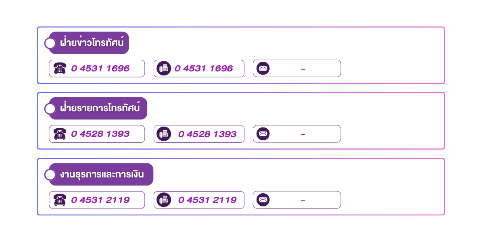The width and height of the screenshot is (484, 242).
Task: Click fax icon in ฝ่ายรายการโทรทัศน์ section
Action: pos(164,134)
